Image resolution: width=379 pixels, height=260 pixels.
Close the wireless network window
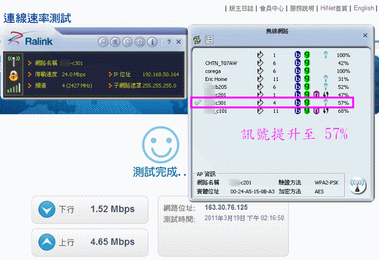click(x=365, y=35)
